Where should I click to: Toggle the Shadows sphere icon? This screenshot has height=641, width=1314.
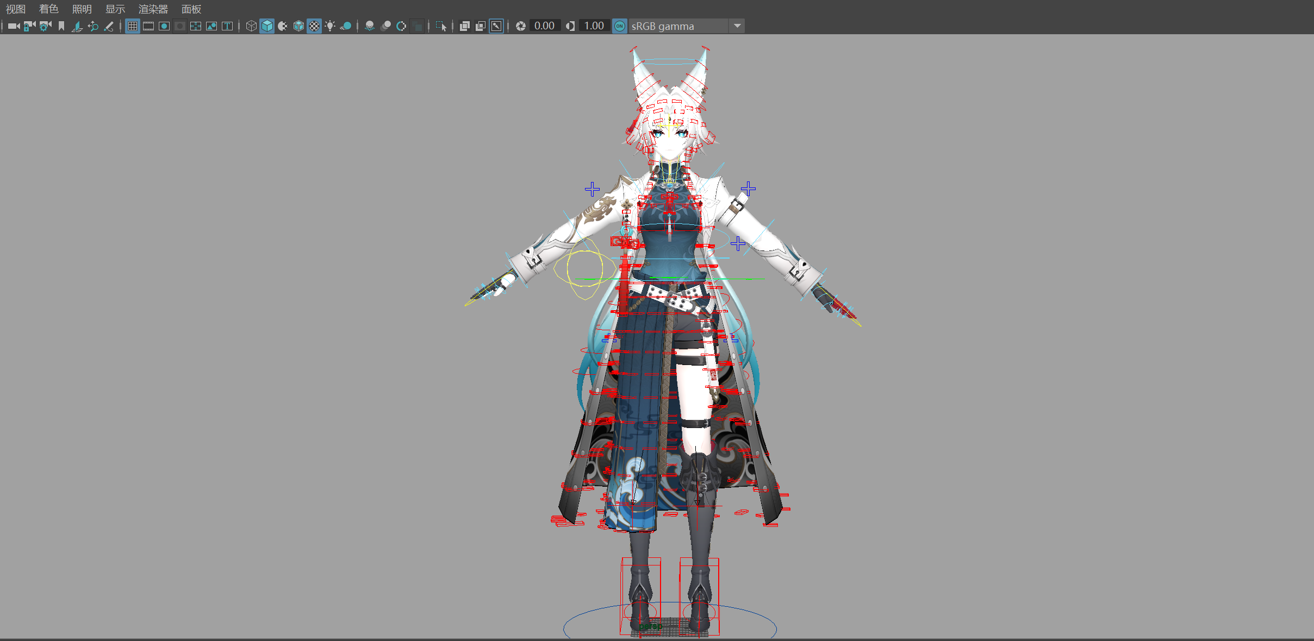[346, 26]
